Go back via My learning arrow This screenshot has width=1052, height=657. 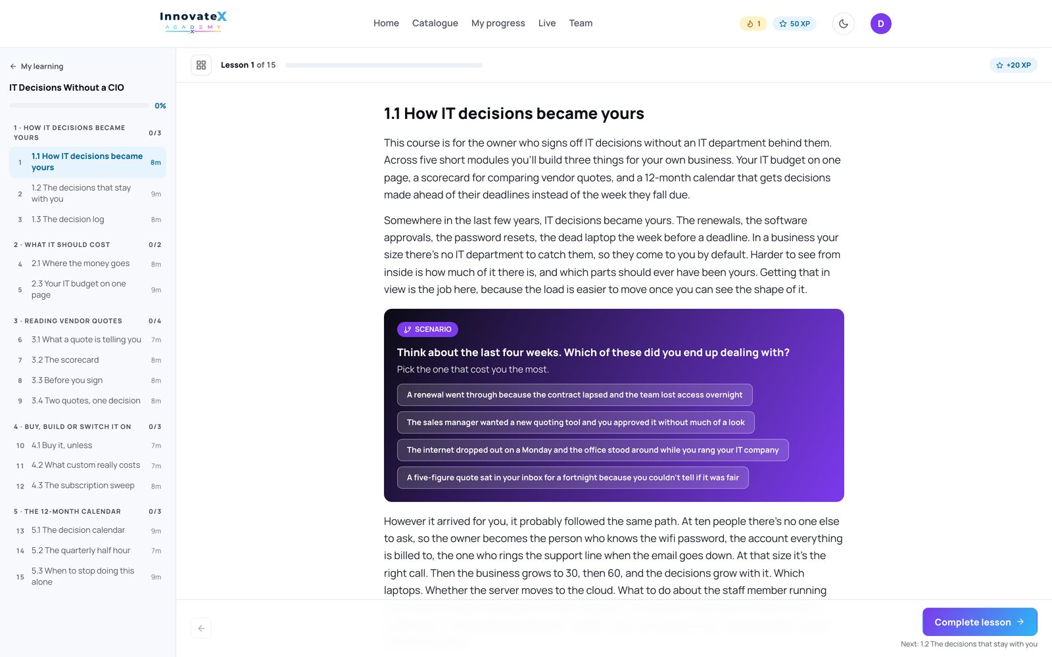[x=37, y=66]
